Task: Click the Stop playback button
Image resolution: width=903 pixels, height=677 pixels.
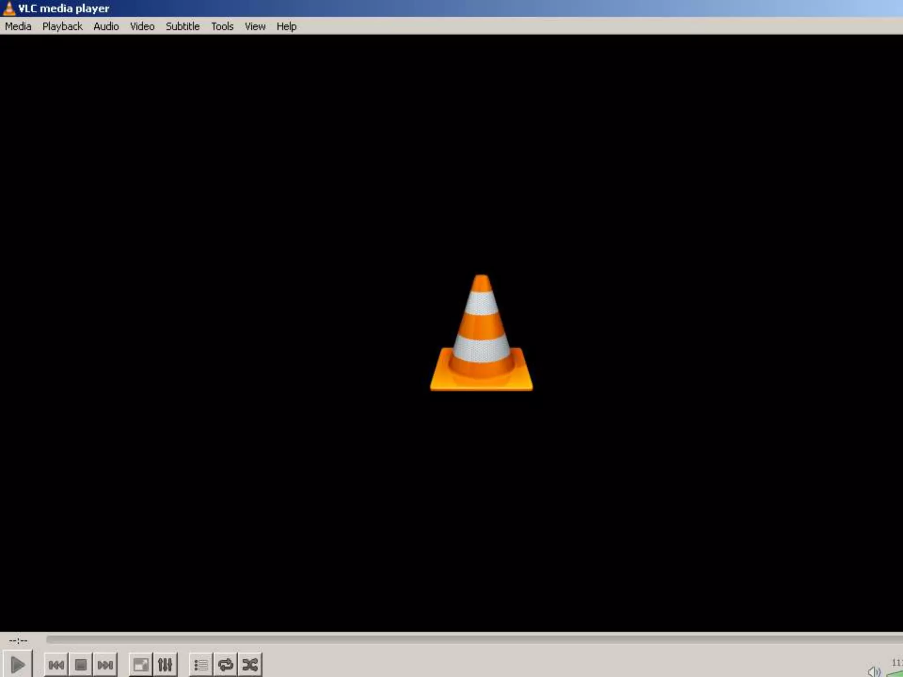Action: click(x=81, y=664)
